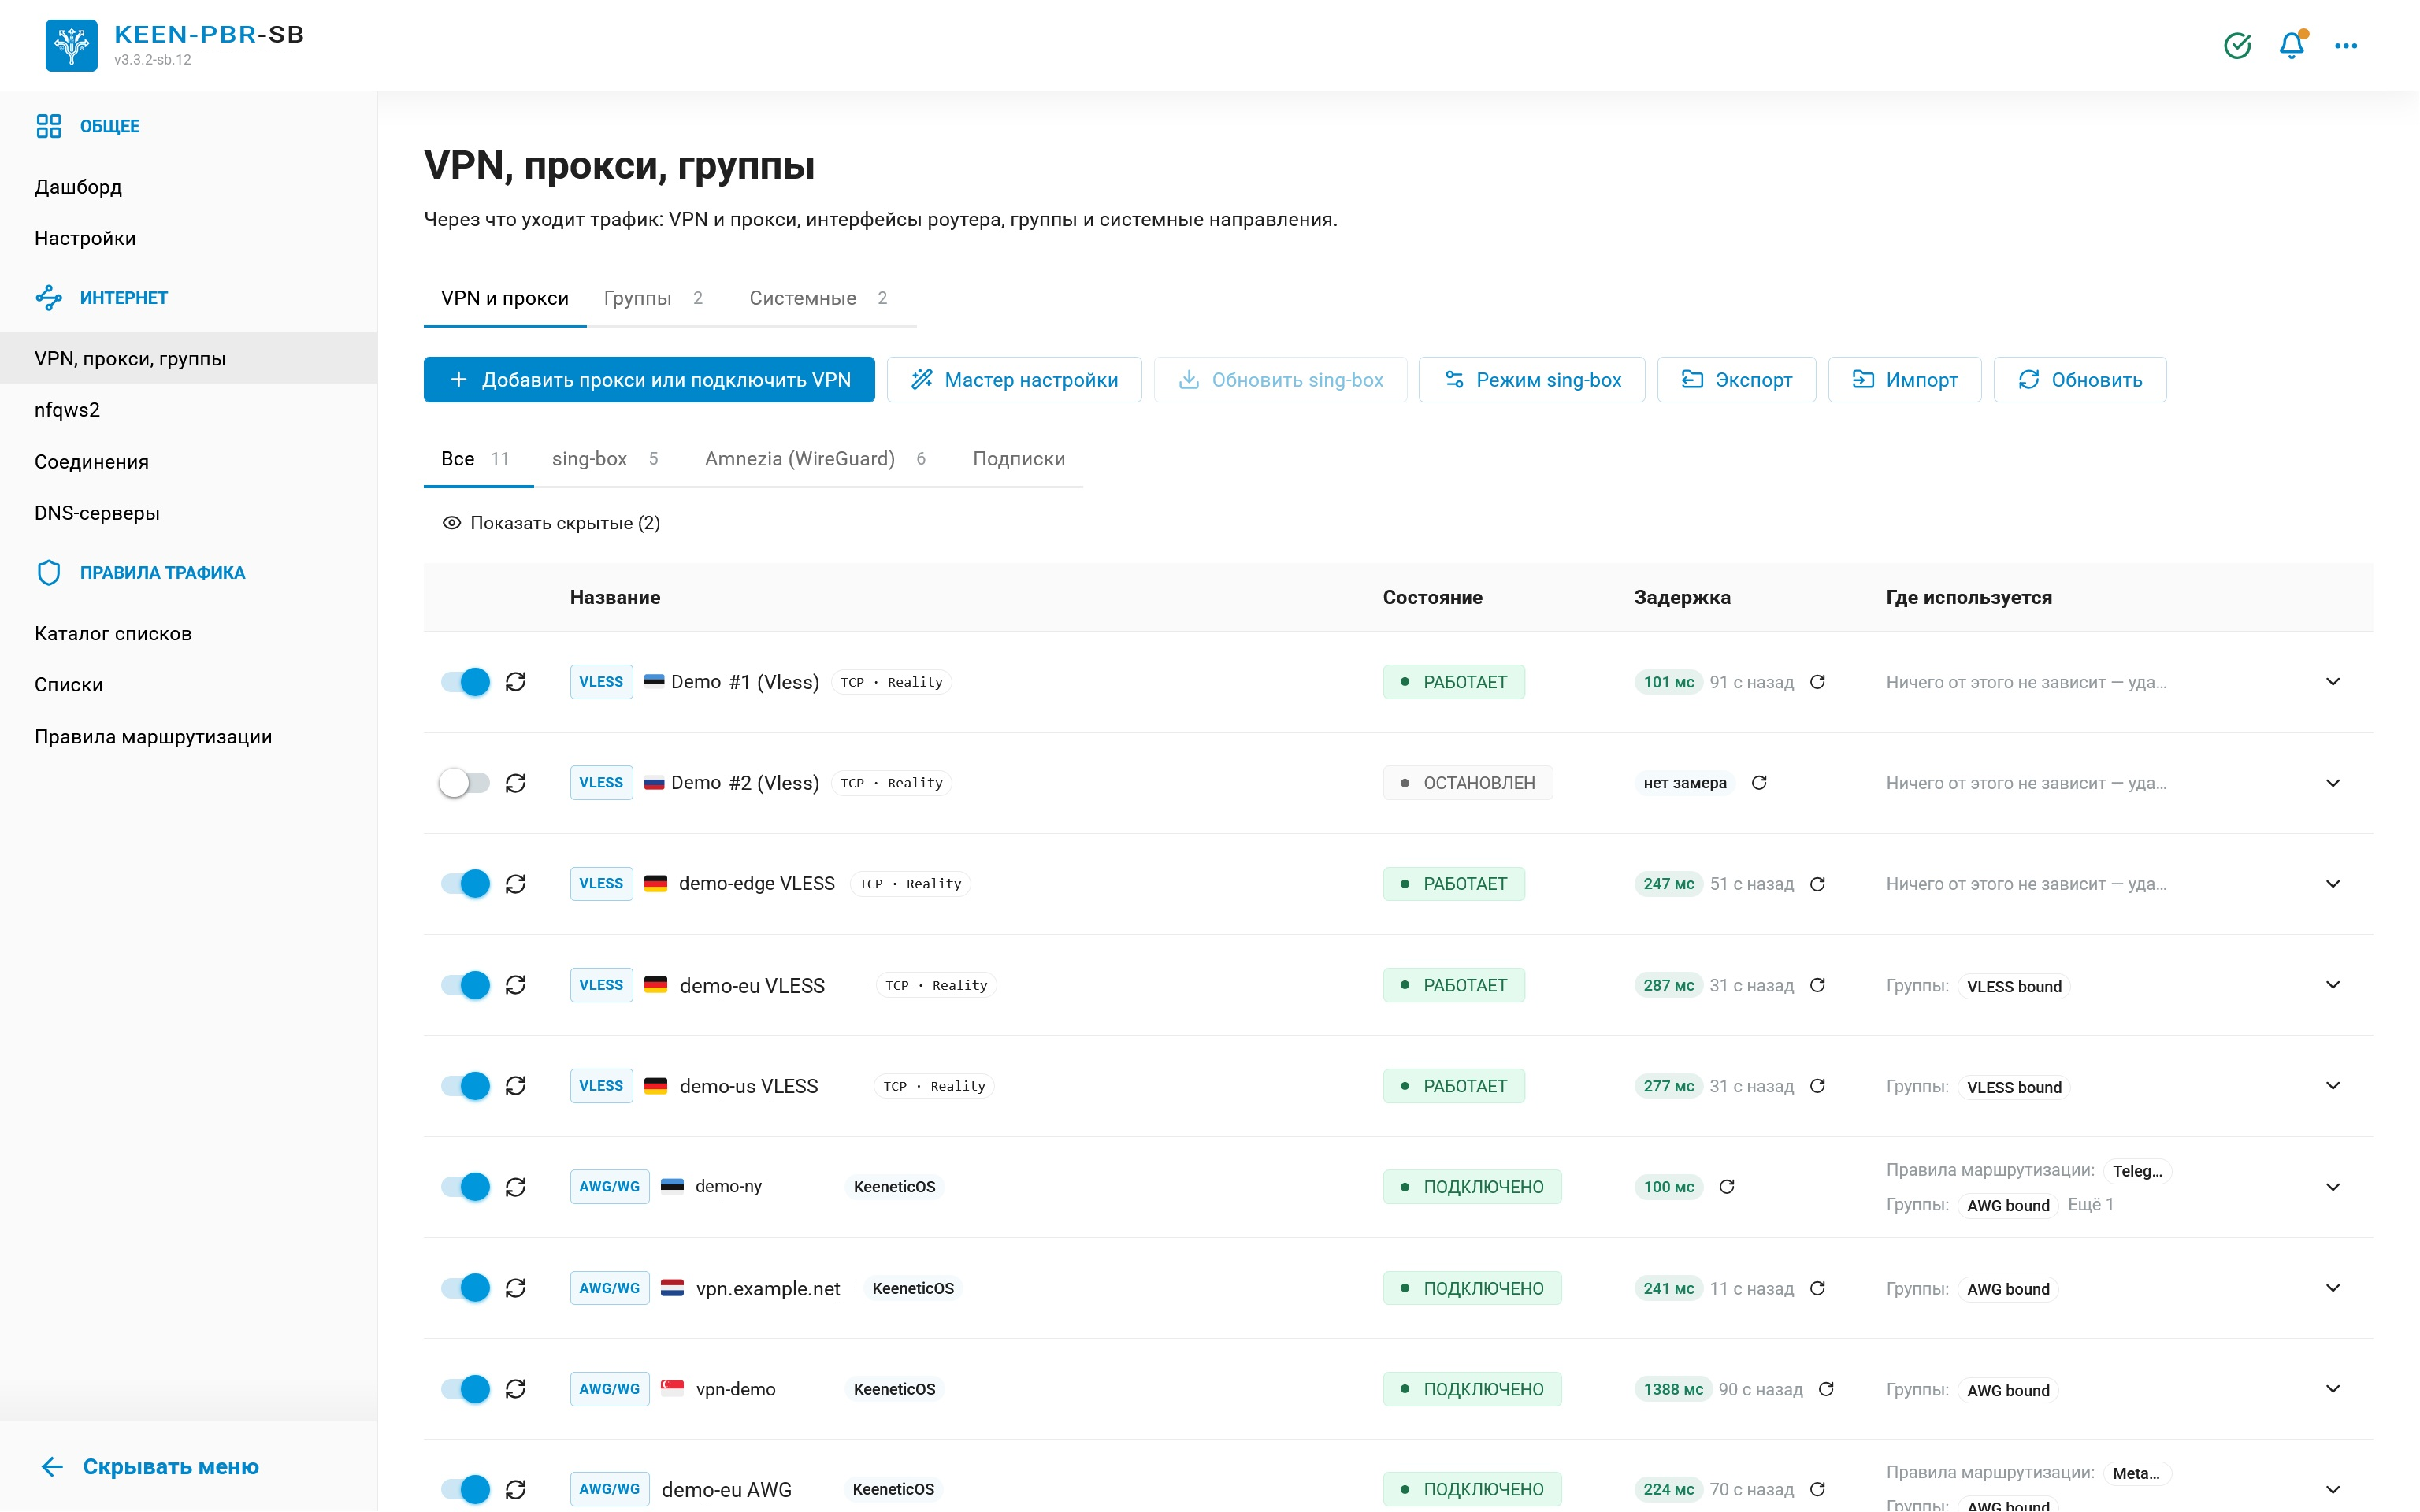This screenshot has height=1512, width=2420.
Task: Expand demo-eu VLESS row chevron
Action: tap(2332, 984)
